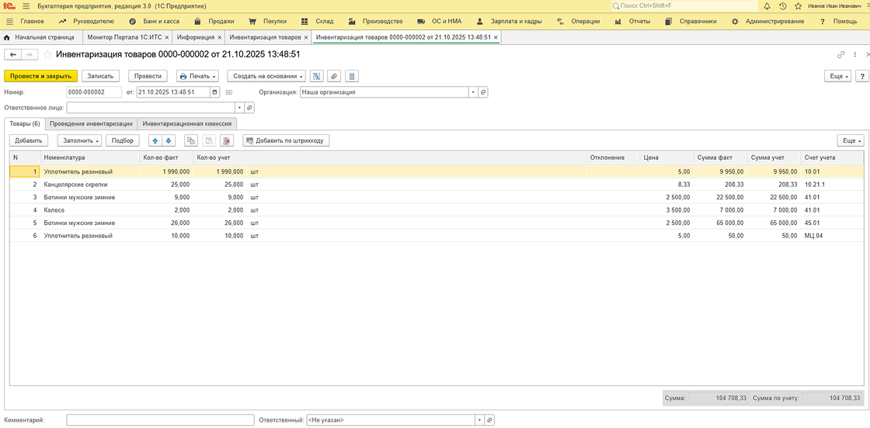Viewport: 870px width, 428px height.
Task: Open the history clock icon
Action: (782, 6)
